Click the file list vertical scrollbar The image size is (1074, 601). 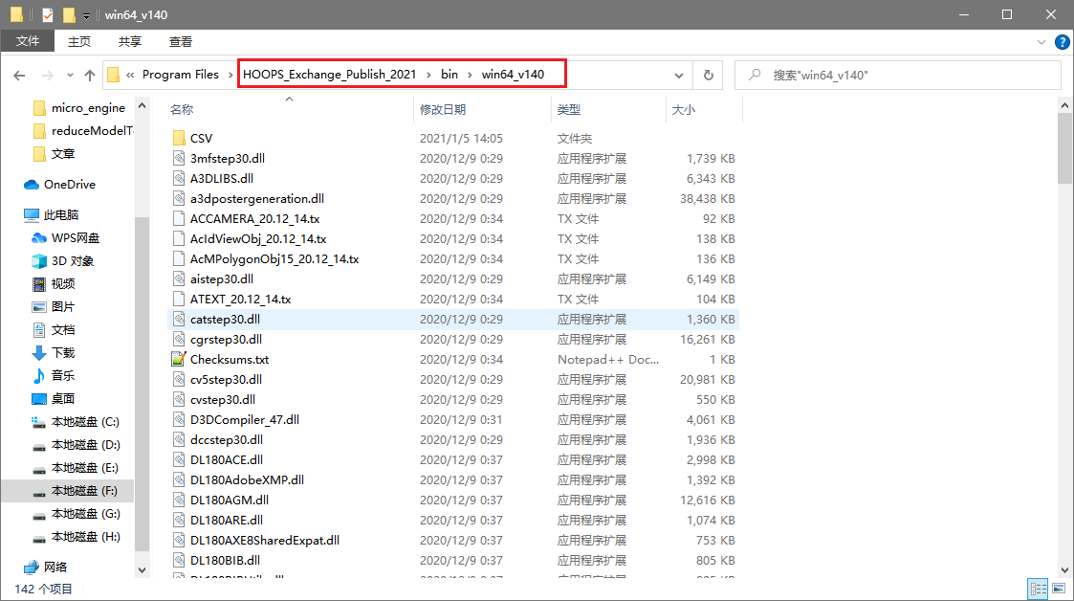click(x=1064, y=147)
